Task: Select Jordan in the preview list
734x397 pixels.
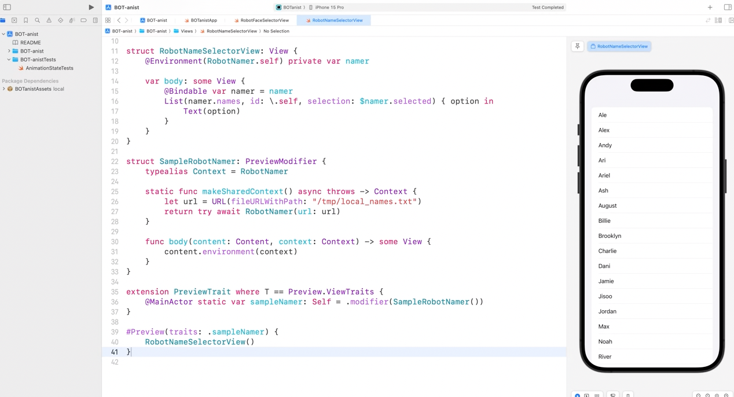Action: click(x=652, y=311)
